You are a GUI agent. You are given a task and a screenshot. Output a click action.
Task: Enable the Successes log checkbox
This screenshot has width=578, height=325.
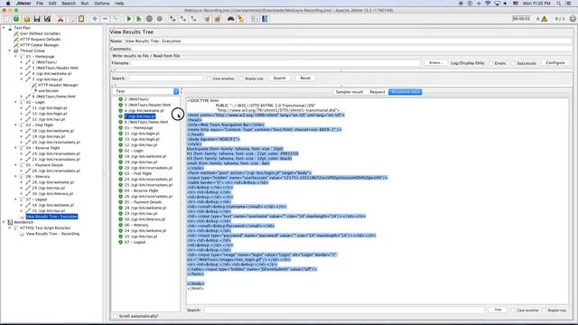pos(513,63)
